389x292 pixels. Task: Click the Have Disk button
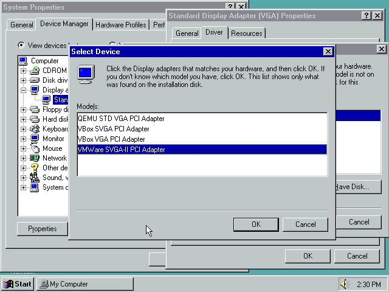(x=358, y=187)
